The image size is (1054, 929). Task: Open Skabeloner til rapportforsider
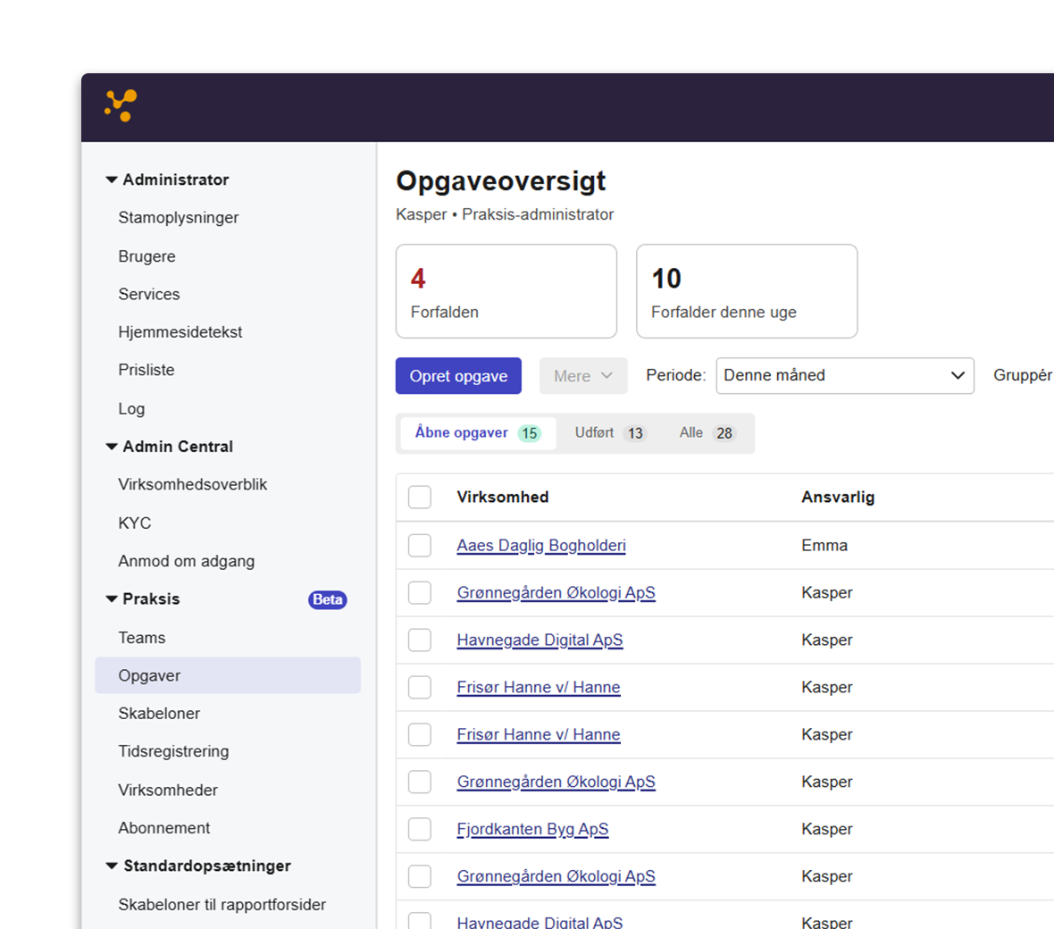222,905
